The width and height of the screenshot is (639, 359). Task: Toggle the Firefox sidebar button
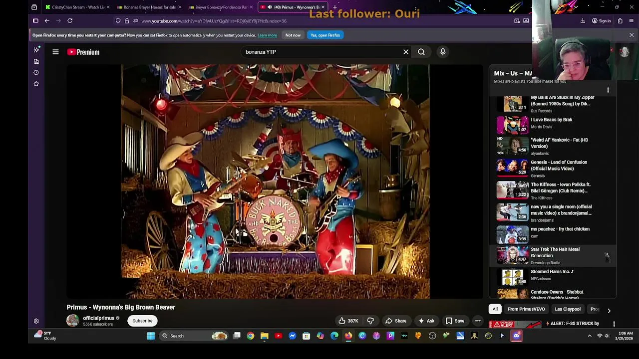pos(35,21)
